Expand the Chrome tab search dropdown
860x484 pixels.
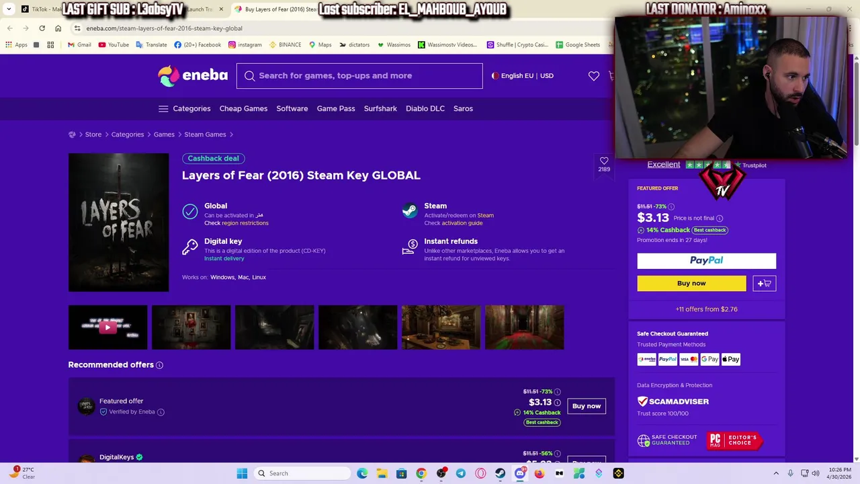coord(9,9)
